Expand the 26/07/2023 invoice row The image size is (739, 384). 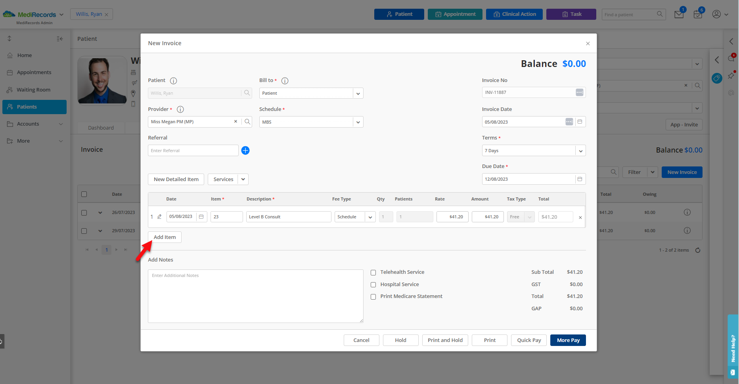(100, 213)
